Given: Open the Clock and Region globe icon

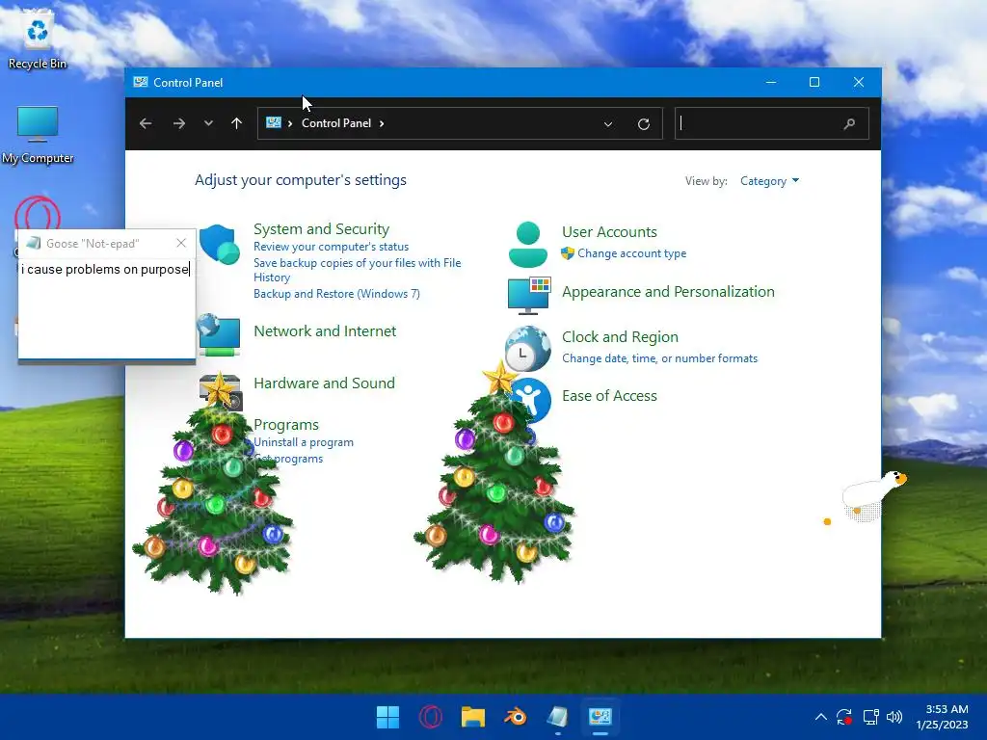Looking at the screenshot, I should (x=527, y=348).
